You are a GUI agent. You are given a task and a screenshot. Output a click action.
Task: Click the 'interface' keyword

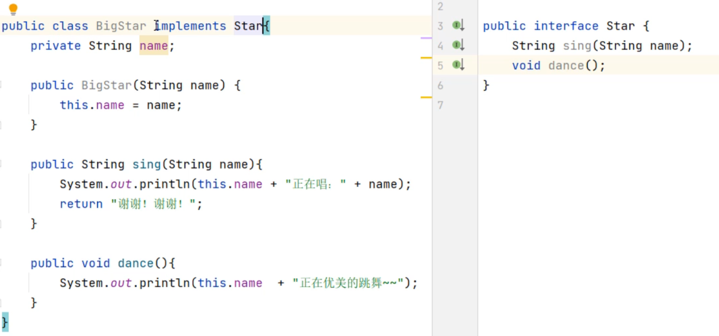pyautogui.click(x=566, y=26)
